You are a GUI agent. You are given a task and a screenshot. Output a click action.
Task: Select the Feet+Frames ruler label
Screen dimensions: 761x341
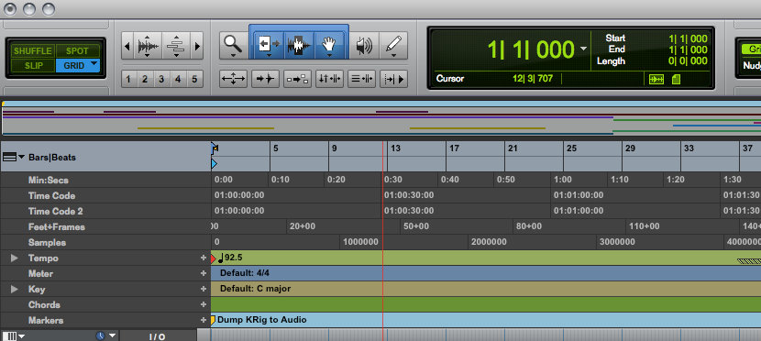point(56,226)
